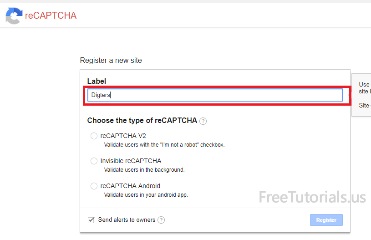This screenshot has height=240, width=371.
Task: Click the Label text input field
Action: pyautogui.click(x=214, y=95)
